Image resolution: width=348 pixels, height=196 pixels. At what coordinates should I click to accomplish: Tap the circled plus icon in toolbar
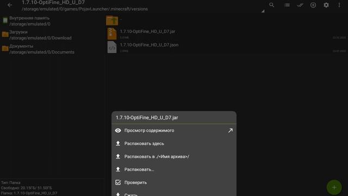(x=313, y=5)
